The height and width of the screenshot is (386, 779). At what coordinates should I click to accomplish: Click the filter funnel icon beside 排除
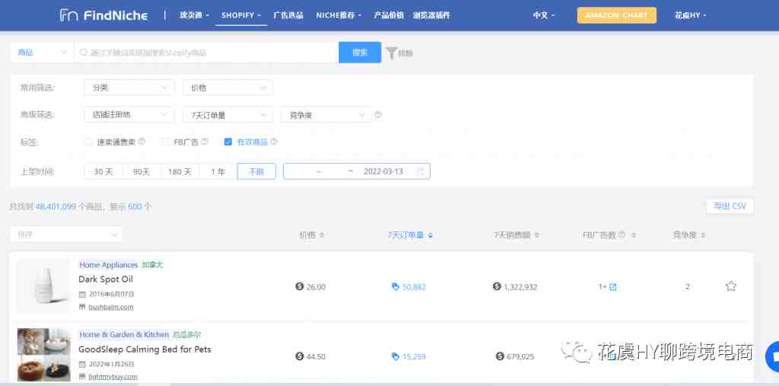(391, 53)
